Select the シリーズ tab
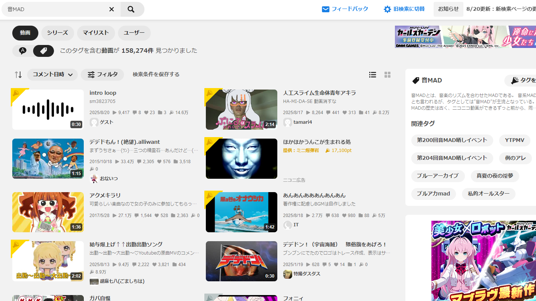 pyautogui.click(x=58, y=33)
